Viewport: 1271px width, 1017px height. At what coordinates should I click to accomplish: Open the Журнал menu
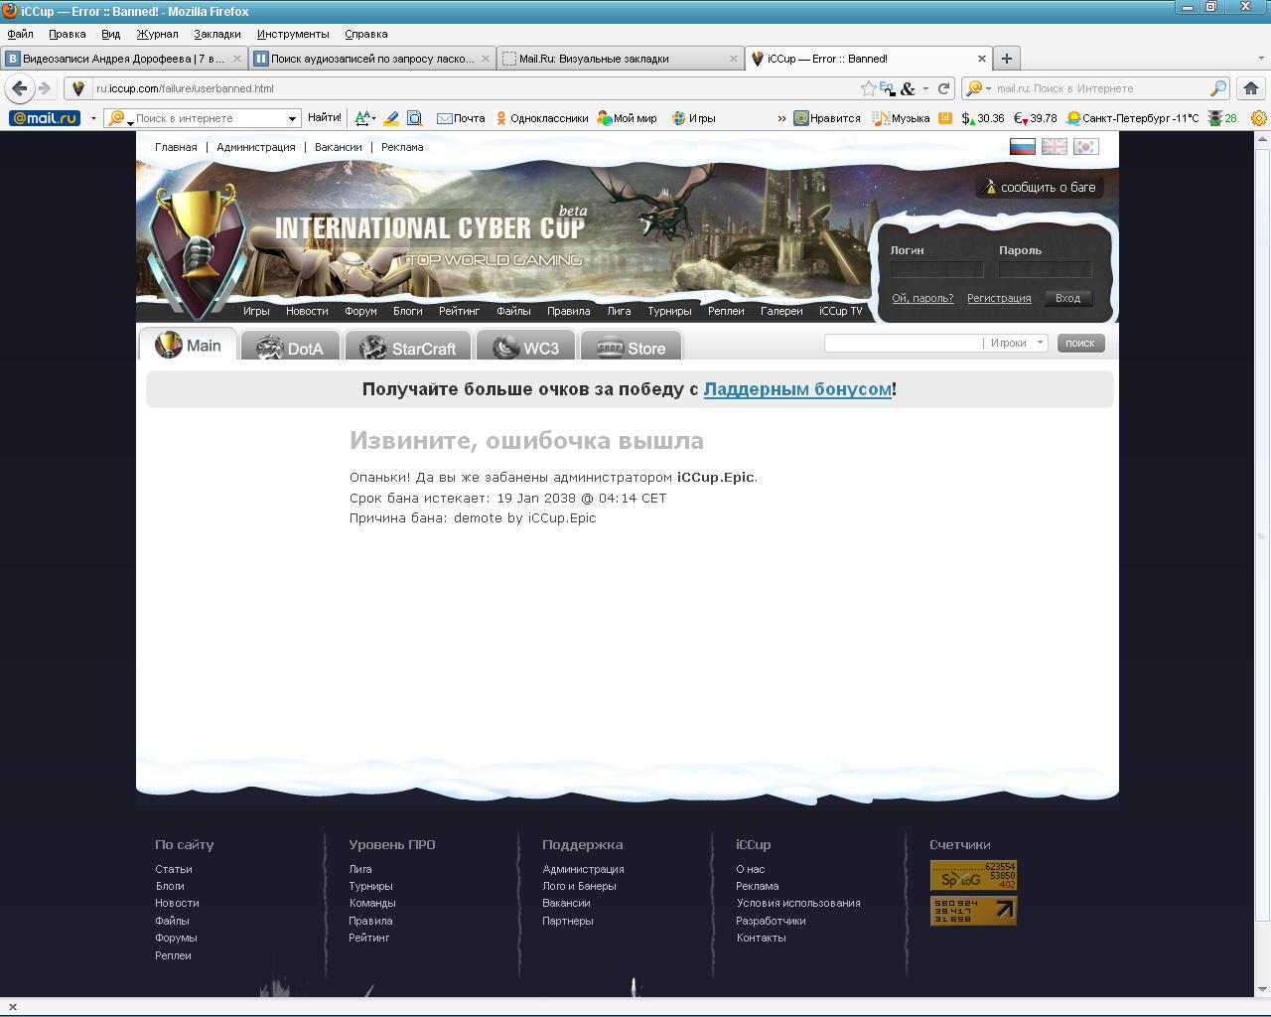[x=157, y=34]
